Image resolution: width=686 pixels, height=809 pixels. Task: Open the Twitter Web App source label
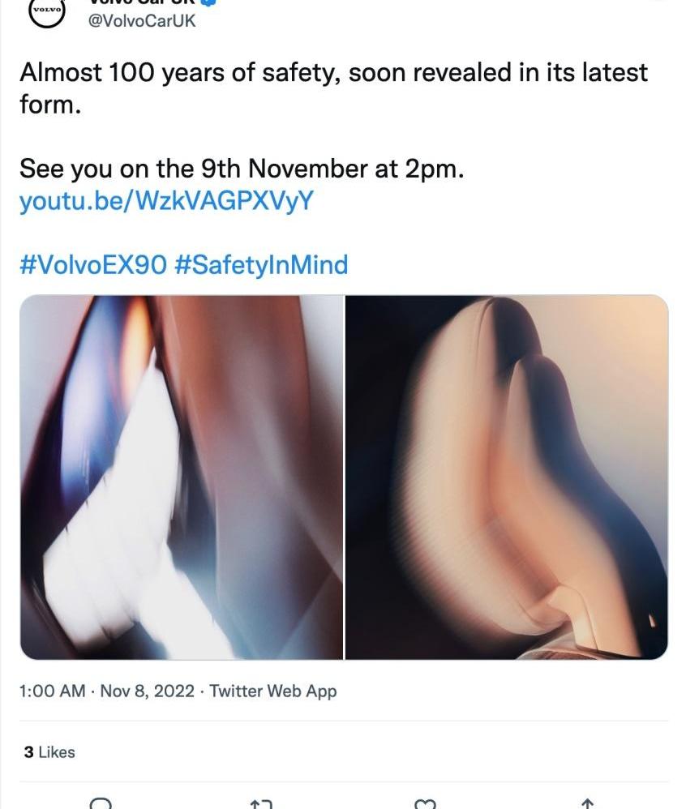pyautogui.click(x=273, y=691)
